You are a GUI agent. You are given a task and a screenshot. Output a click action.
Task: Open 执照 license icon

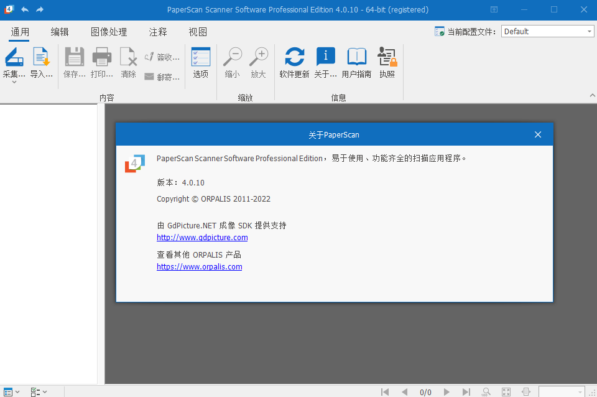(x=387, y=57)
